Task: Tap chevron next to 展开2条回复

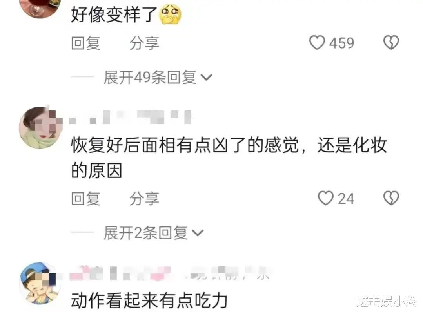Action: [198, 233]
